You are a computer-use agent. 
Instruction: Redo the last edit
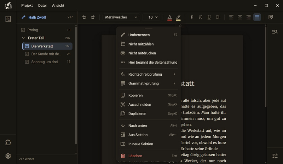pyautogui.click(x=93, y=17)
